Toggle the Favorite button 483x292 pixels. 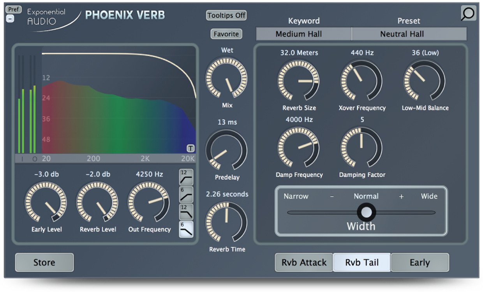point(226,34)
